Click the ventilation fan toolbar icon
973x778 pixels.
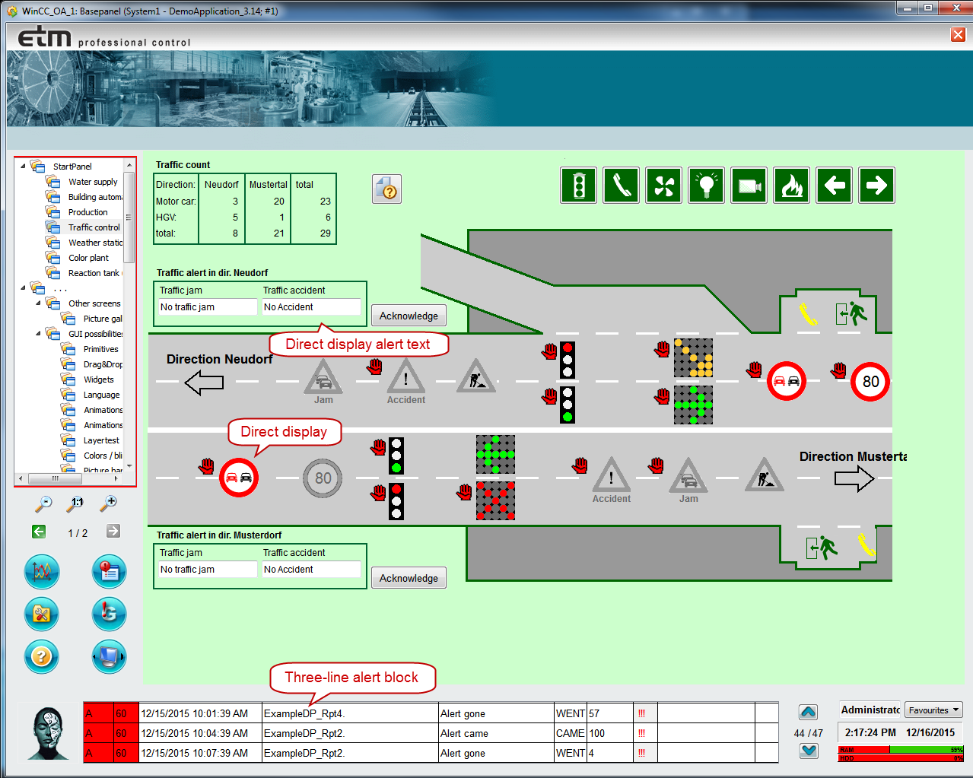pos(664,186)
